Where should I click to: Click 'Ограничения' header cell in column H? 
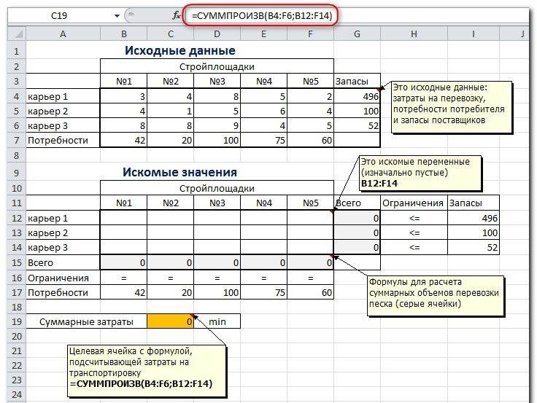(x=414, y=203)
